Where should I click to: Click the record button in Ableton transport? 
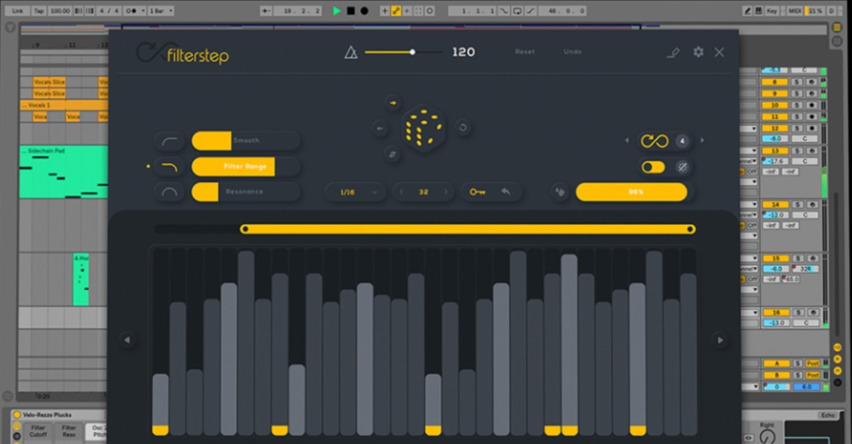click(364, 11)
